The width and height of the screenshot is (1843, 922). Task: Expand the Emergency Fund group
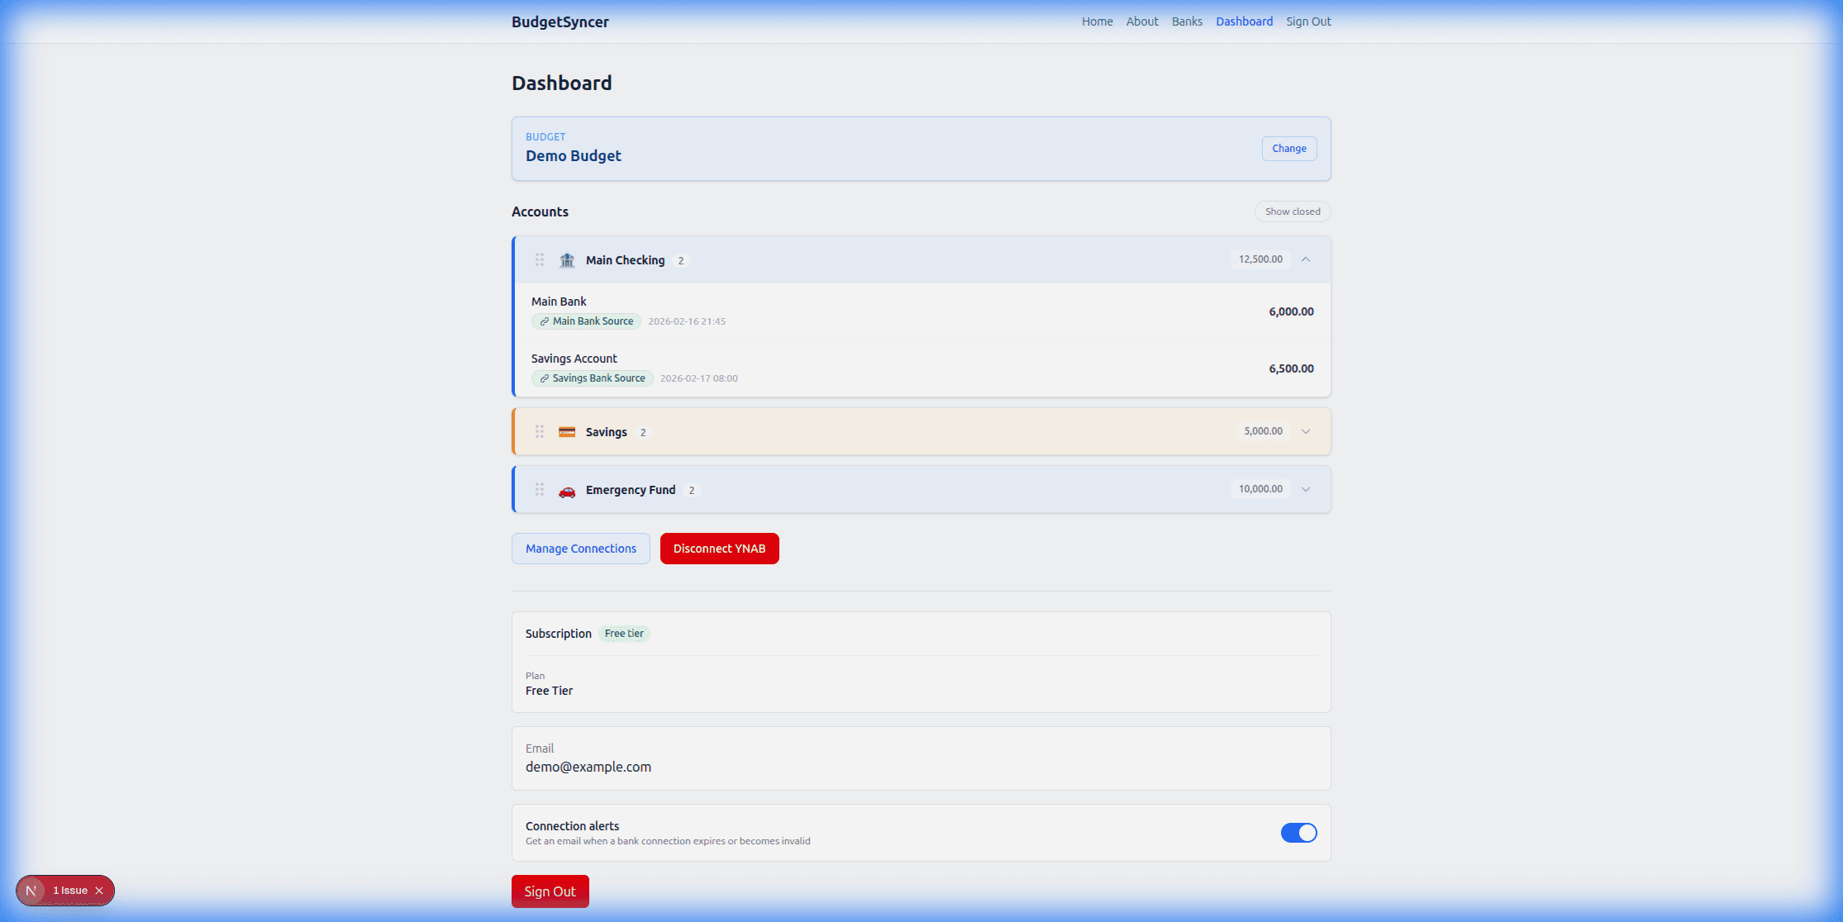point(1306,489)
